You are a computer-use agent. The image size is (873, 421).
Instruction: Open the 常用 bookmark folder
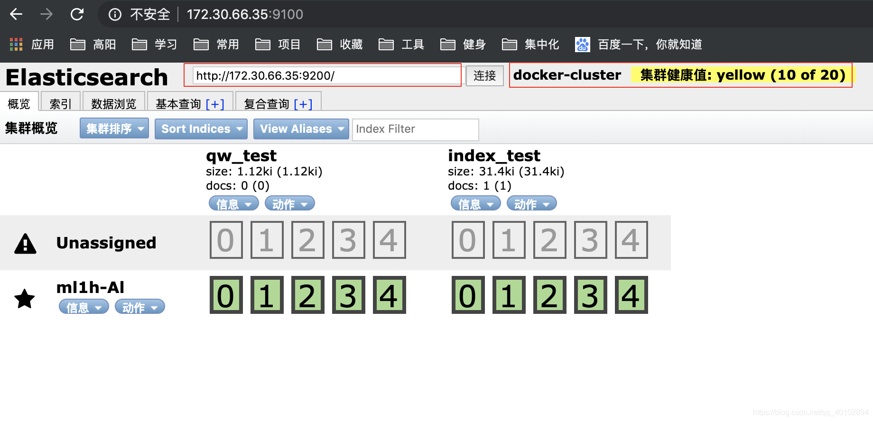tap(216, 45)
